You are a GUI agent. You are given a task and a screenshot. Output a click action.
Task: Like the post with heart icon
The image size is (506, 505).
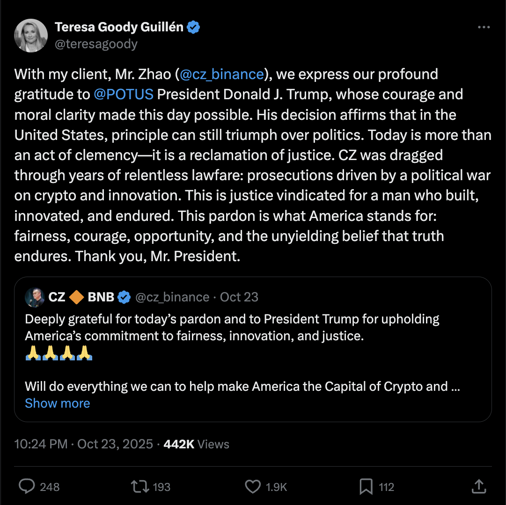pyautogui.click(x=253, y=487)
